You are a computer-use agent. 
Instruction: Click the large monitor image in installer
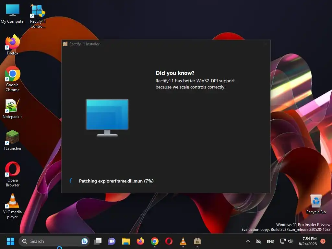107,117
